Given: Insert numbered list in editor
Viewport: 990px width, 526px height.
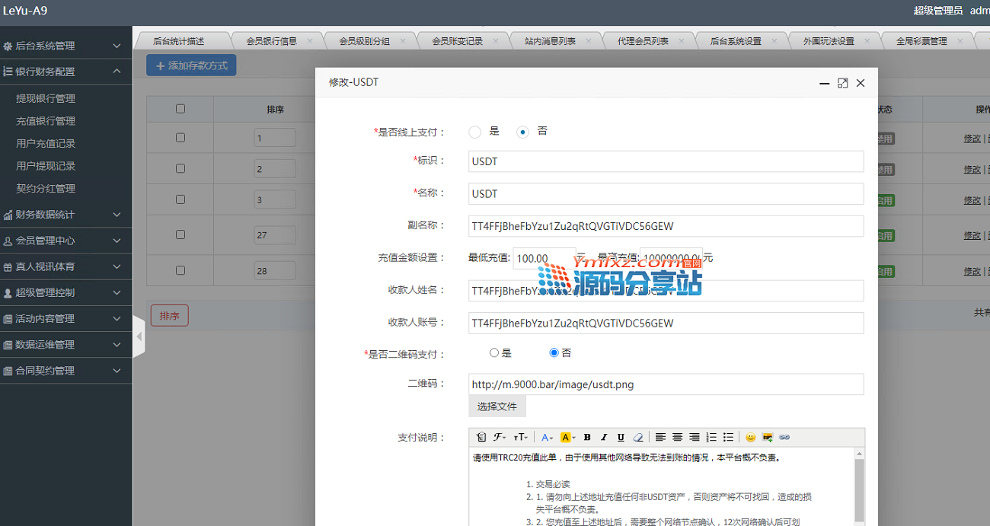Looking at the screenshot, I should 711,437.
